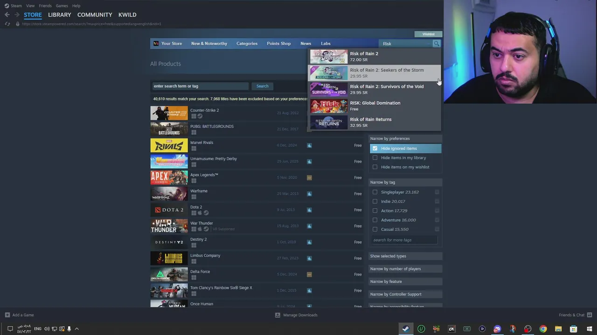Image resolution: width=597 pixels, height=335 pixels.
Task: Reload the page with the refresh icon
Action: 7,24
